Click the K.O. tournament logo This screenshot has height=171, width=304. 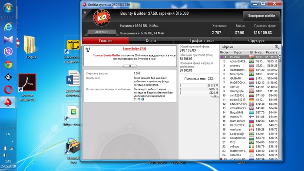tap(102, 18)
